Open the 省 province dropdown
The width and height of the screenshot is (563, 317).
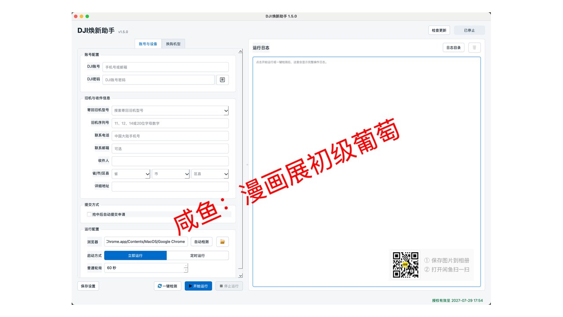click(131, 174)
